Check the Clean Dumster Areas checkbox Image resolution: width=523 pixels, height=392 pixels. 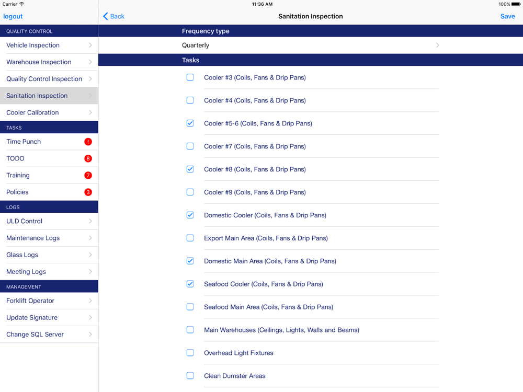pos(190,376)
